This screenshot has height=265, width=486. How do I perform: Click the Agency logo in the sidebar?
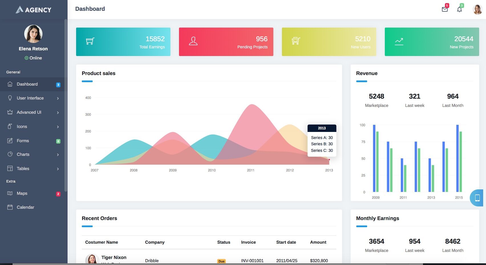[34, 10]
